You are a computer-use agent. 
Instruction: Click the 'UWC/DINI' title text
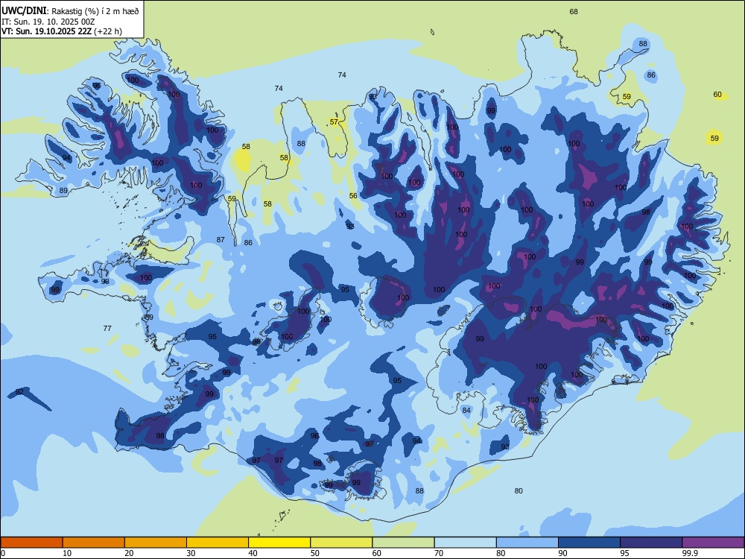(x=23, y=10)
